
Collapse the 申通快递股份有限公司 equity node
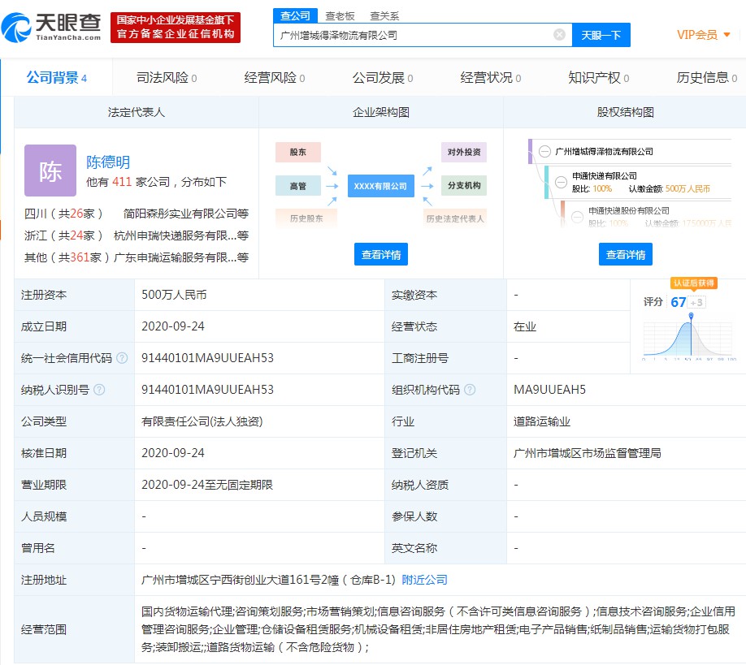pyautogui.click(x=577, y=217)
